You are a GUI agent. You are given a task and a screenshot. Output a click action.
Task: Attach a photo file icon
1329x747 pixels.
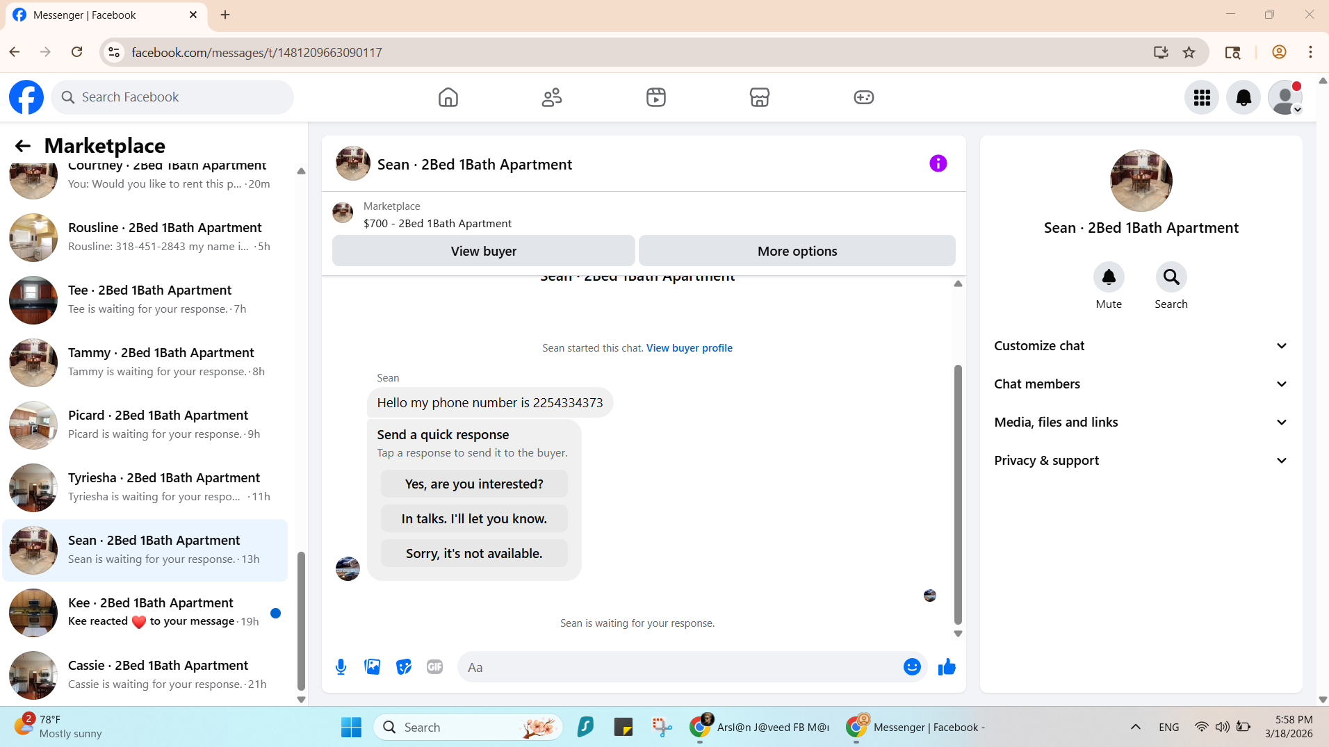tap(373, 667)
